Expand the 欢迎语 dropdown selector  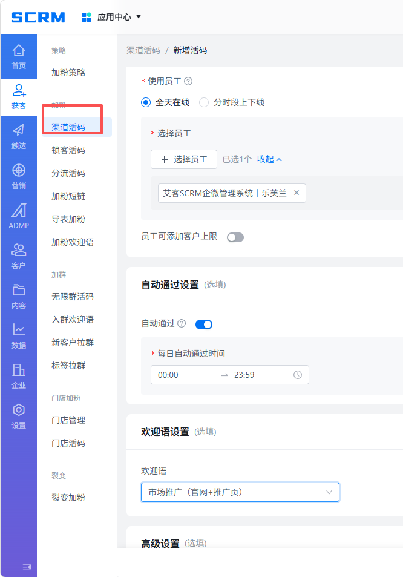pos(240,492)
